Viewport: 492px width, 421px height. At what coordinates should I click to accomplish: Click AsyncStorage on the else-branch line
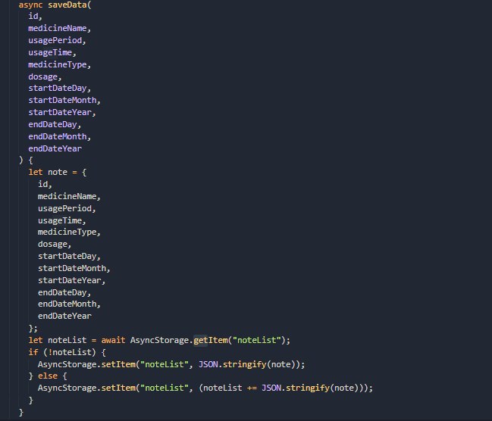point(67,388)
